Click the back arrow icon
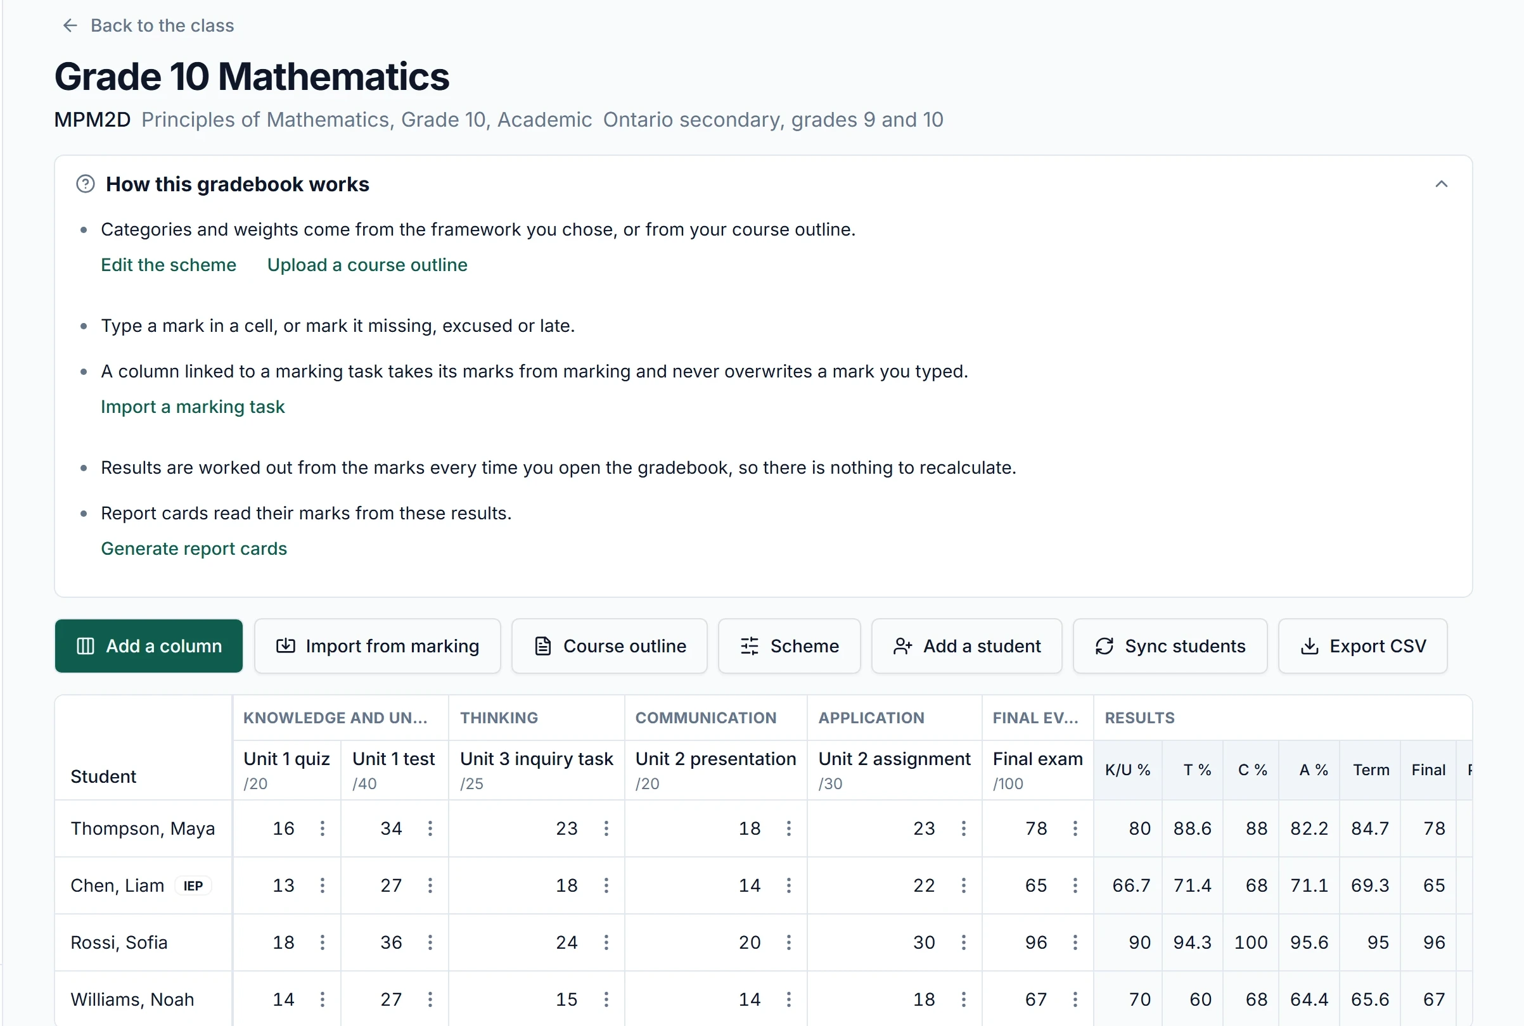The width and height of the screenshot is (1524, 1026). tap(70, 25)
